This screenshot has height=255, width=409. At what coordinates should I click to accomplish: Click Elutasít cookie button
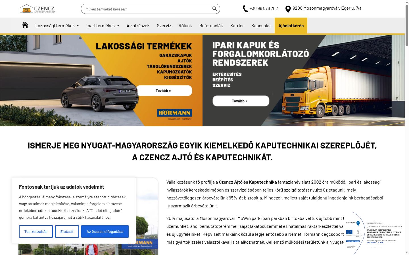(67, 231)
